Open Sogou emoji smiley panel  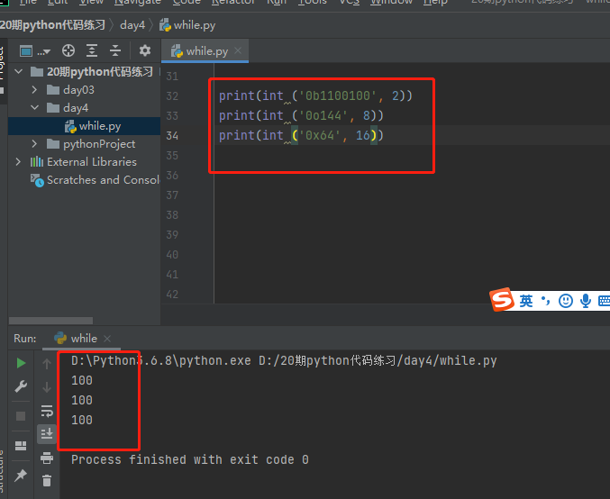coord(565,301)
